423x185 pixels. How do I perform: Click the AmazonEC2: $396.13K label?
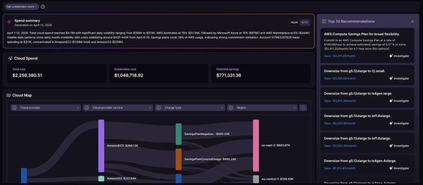point(123,146)
